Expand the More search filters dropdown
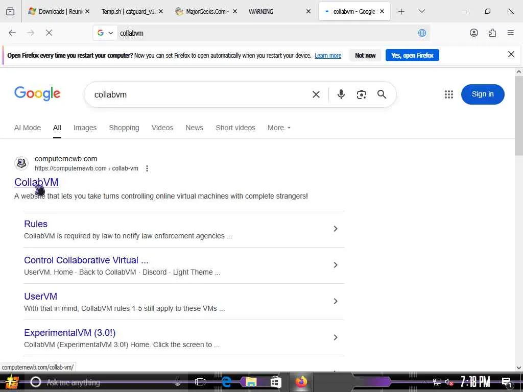 (279, 128)
